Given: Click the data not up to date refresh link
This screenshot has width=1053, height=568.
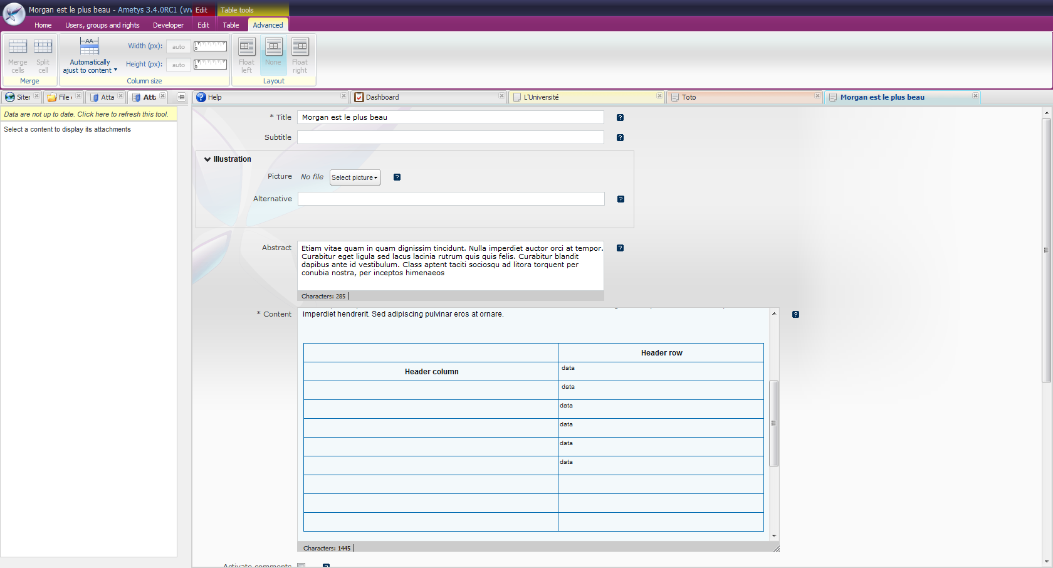Looking at the screenshot, I should [86, 114].
